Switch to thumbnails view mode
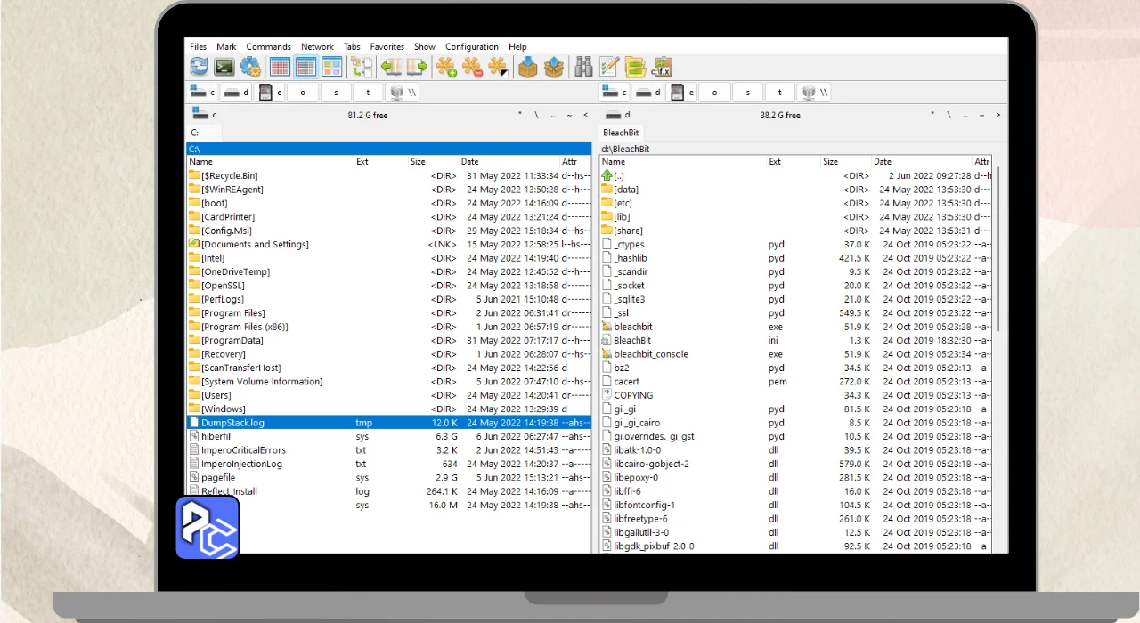1140x623 pixels. click(x=332, y=67)
